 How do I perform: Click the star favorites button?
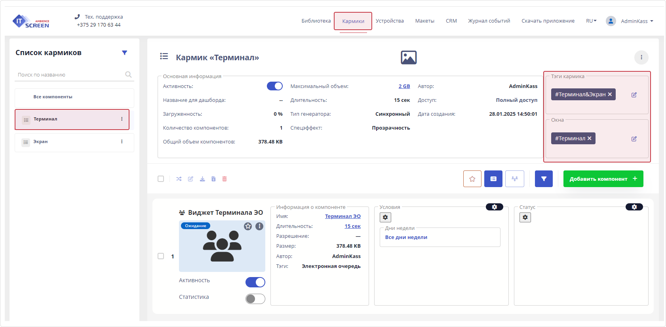click(472, 179)
